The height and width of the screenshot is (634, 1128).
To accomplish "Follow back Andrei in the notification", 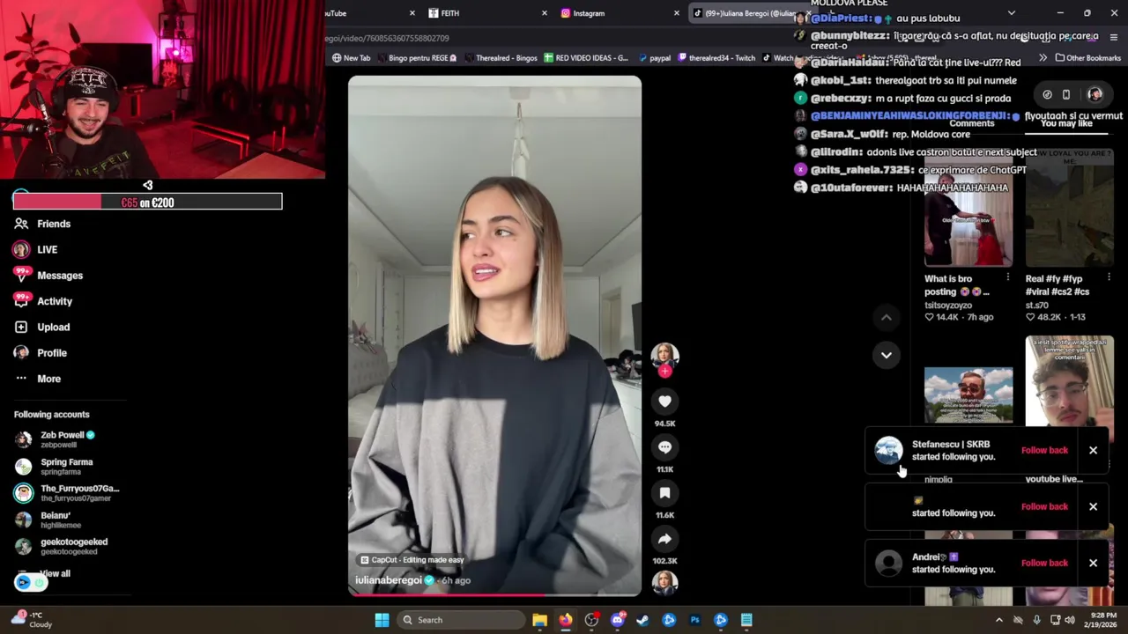I will [x=1044, y=563].
